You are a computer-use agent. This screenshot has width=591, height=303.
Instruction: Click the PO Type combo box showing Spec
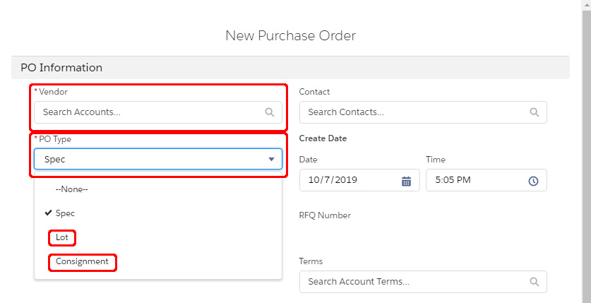tap(148, 160)
